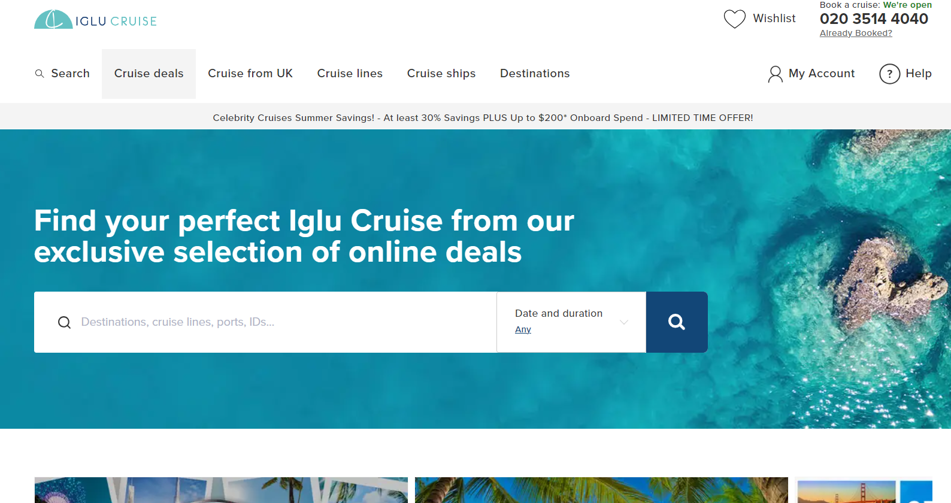951x503 pixels.
Task: Select Cruise ships in the navigation bar
Action: pos(441,74)
